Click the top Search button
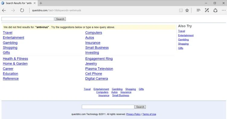Screen dimensions: 227x119 (60, 19)
